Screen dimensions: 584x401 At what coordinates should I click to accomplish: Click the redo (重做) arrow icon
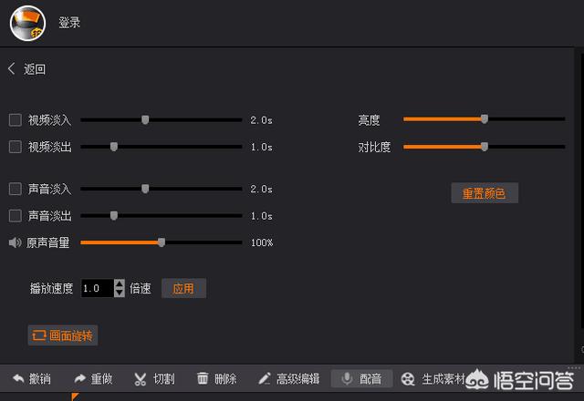click(x=79, y=378)
